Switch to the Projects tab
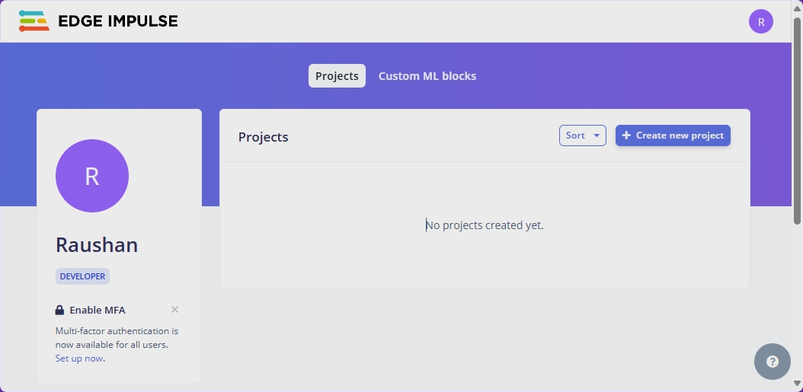Viewport: 803px width, 392px height. coord(337,76)
